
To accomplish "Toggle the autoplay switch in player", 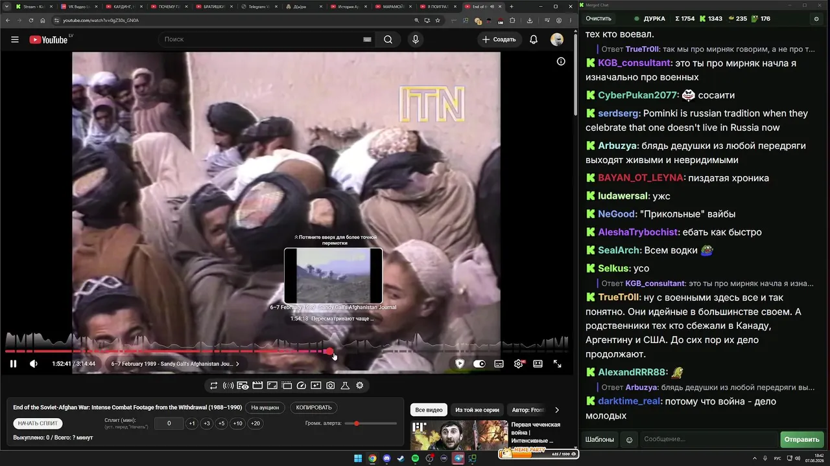I will pos(479,364).
